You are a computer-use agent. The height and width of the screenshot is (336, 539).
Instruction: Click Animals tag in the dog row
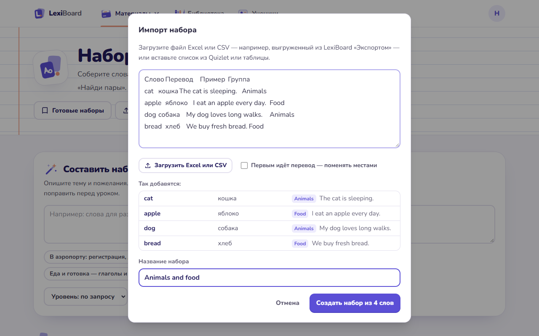point(304,228)
